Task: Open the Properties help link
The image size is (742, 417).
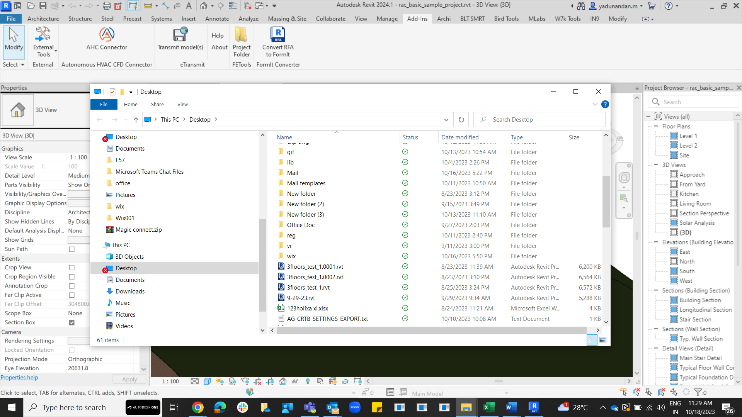Action: click(19, 378)
